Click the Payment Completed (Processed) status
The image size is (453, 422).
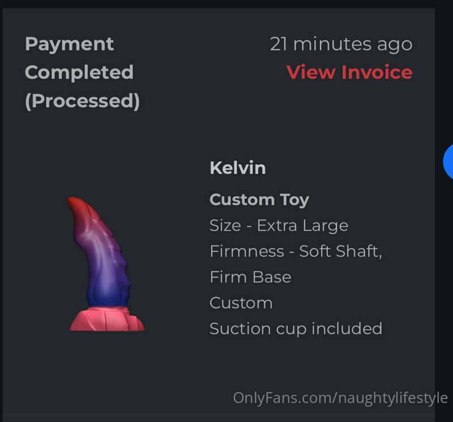tap(82, 73)
